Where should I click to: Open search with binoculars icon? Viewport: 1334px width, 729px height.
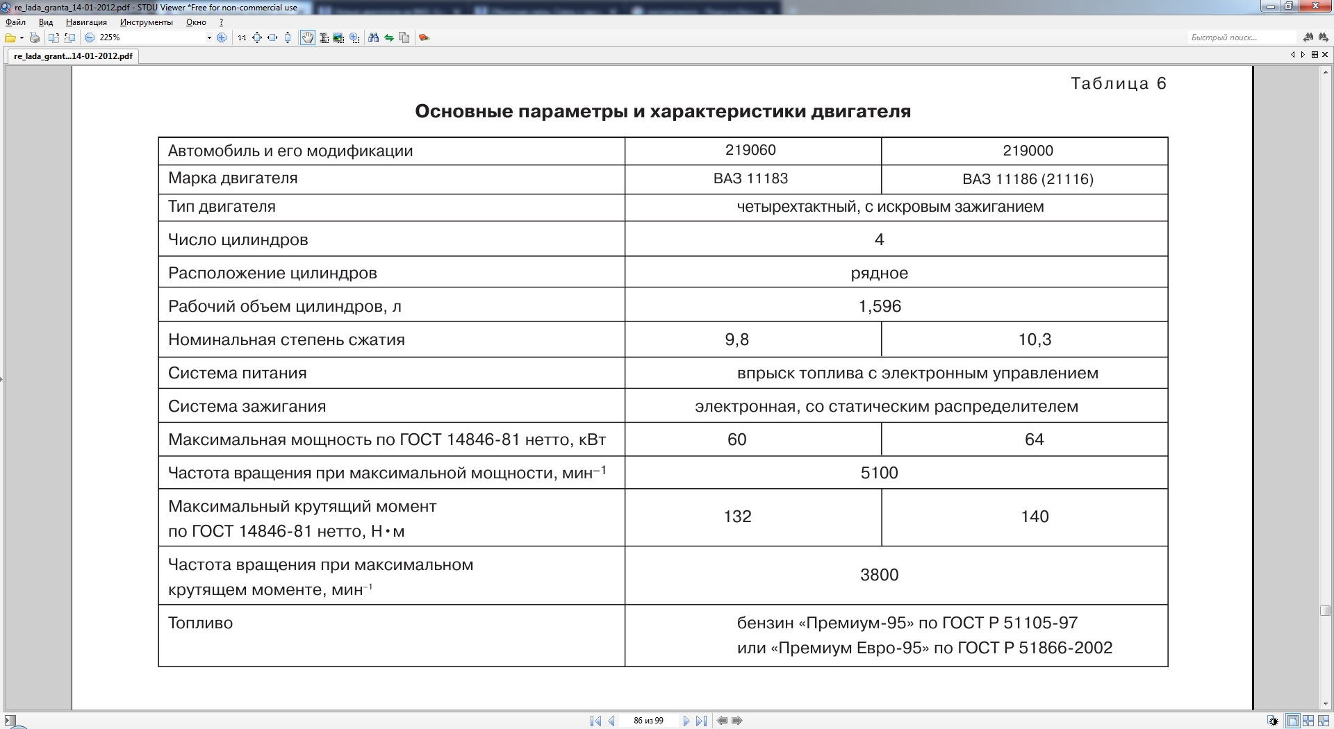point(374,37)
